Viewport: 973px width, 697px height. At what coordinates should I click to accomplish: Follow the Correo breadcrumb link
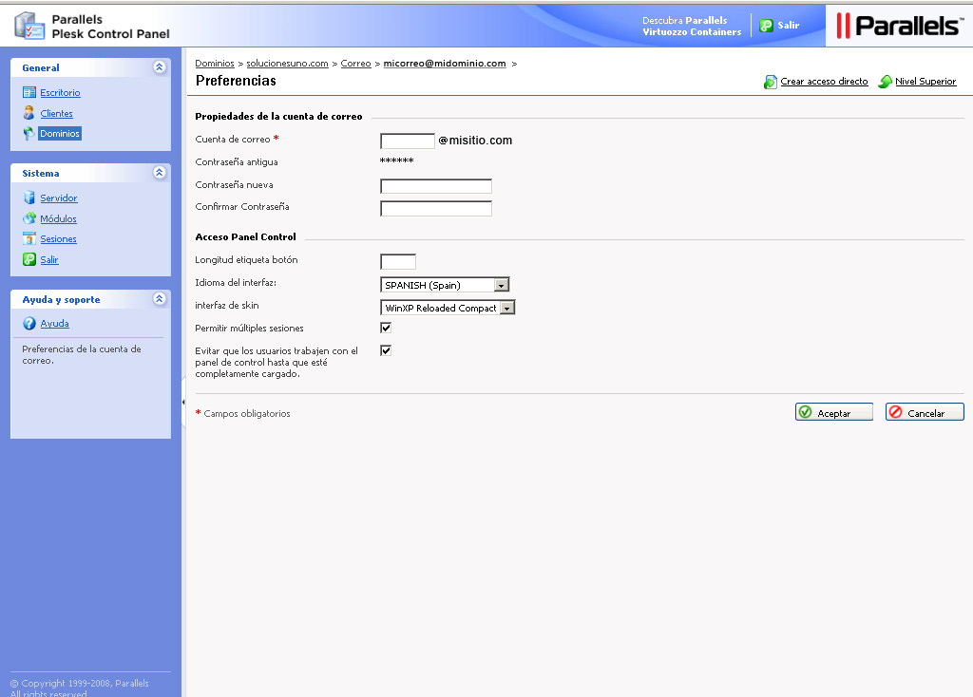[355, 64]
